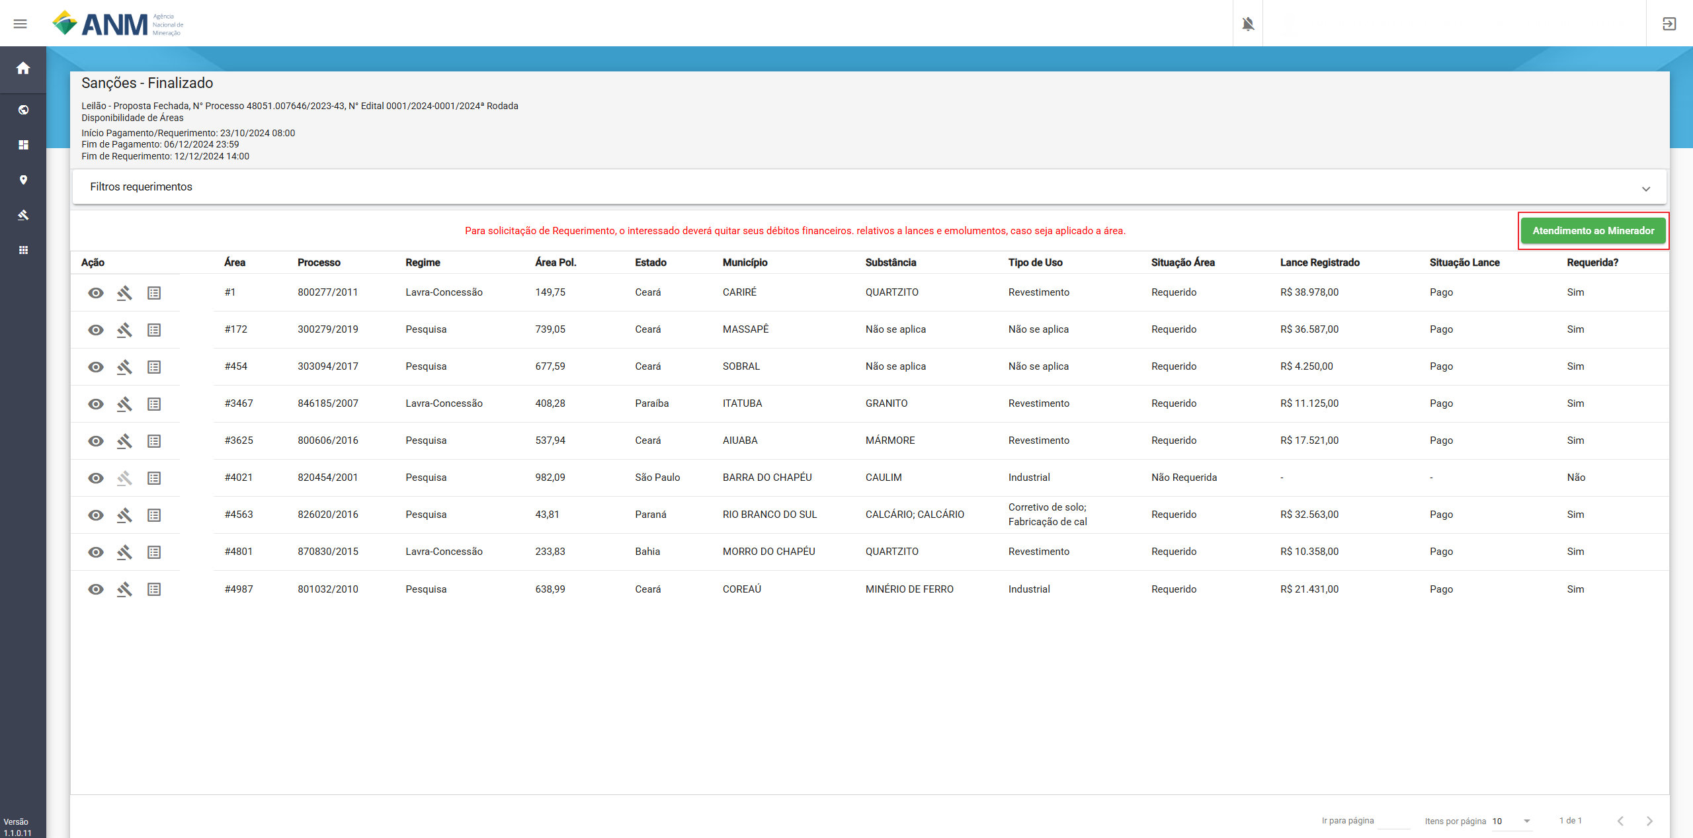The width and height of the screenshot is (1693, 838).
Task: Click the R$ 21.431,00 bid value
Action: pyautogui.click(x=1309, y=589)
